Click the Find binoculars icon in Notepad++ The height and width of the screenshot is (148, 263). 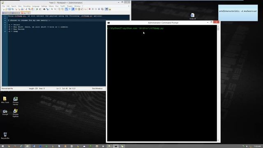(x=44, y=9)
